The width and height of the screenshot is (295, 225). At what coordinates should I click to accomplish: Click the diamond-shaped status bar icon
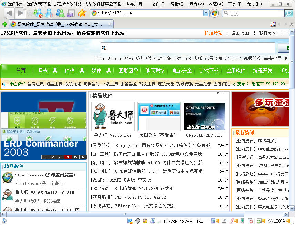tap(138, 221)
